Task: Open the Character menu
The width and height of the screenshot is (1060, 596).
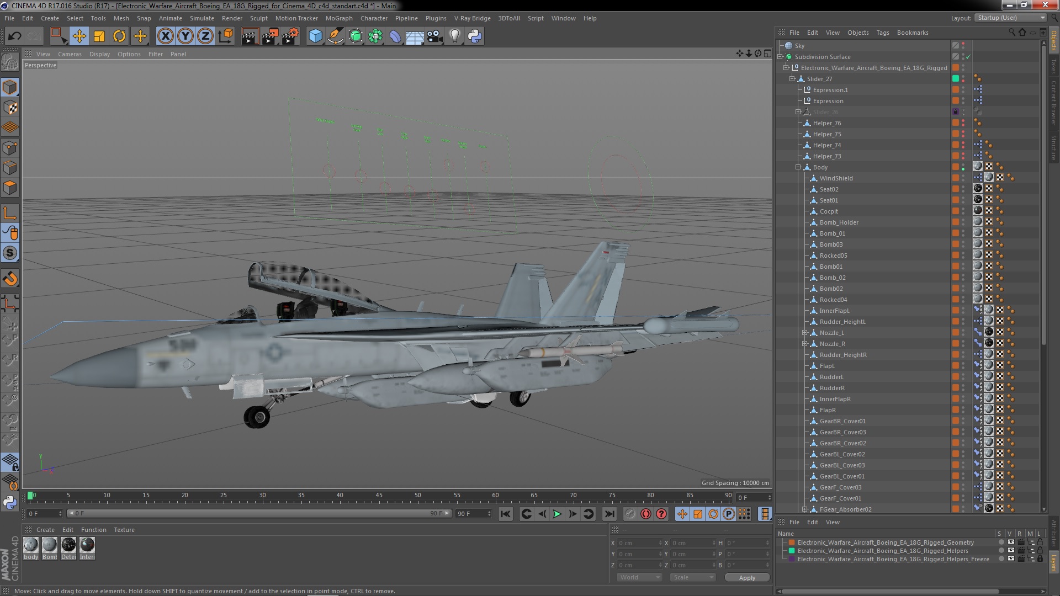Action: click(x=374, y=18)
